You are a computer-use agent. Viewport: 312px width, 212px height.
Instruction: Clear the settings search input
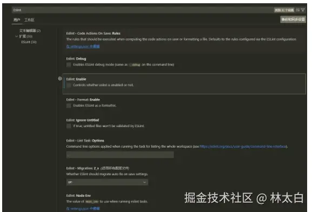tap(298, 10)
